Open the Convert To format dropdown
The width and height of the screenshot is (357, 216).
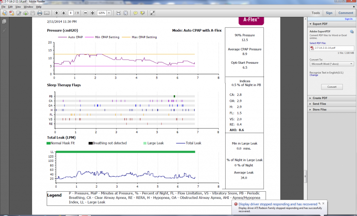tap(332, 64)
